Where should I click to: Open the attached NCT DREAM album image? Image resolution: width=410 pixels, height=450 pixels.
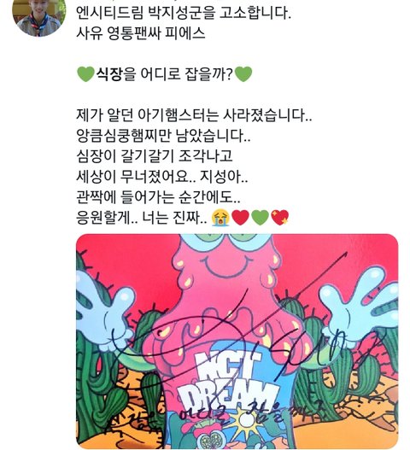[x=237, y=341]
